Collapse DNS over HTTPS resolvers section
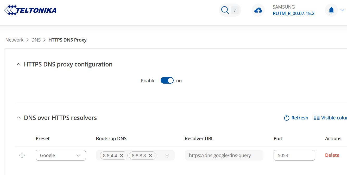 [x=18, y=118]
